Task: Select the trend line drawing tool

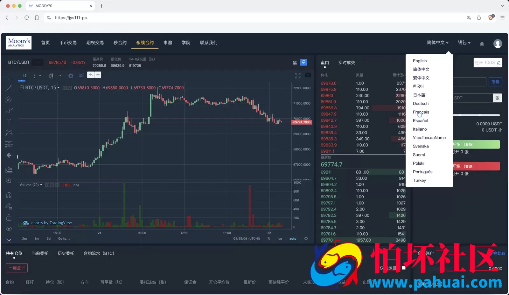Action: (9, 88)
